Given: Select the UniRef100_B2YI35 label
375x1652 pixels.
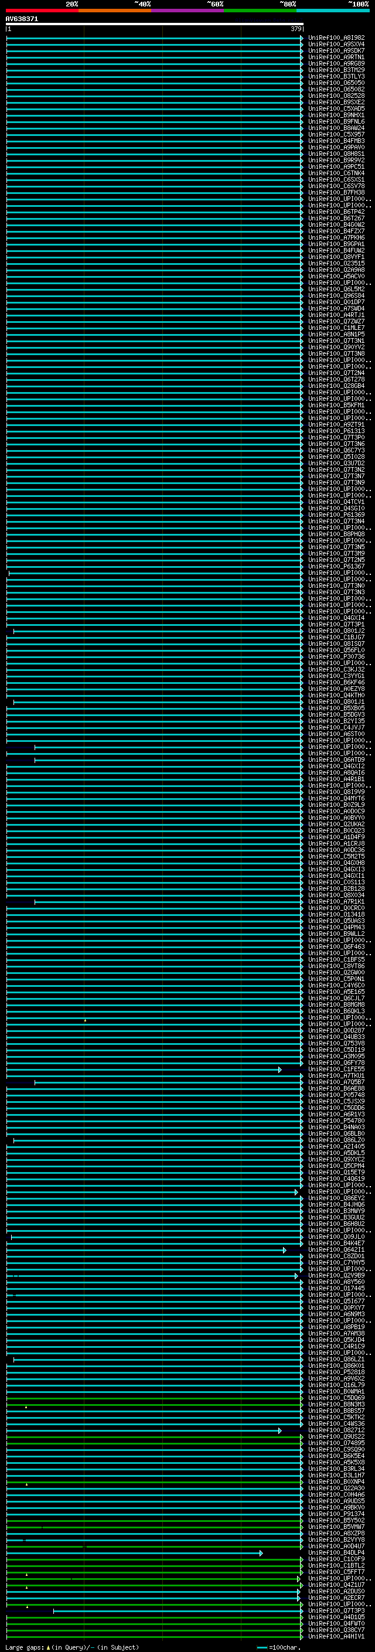Looking at the screenshot, I should point(336,721).
